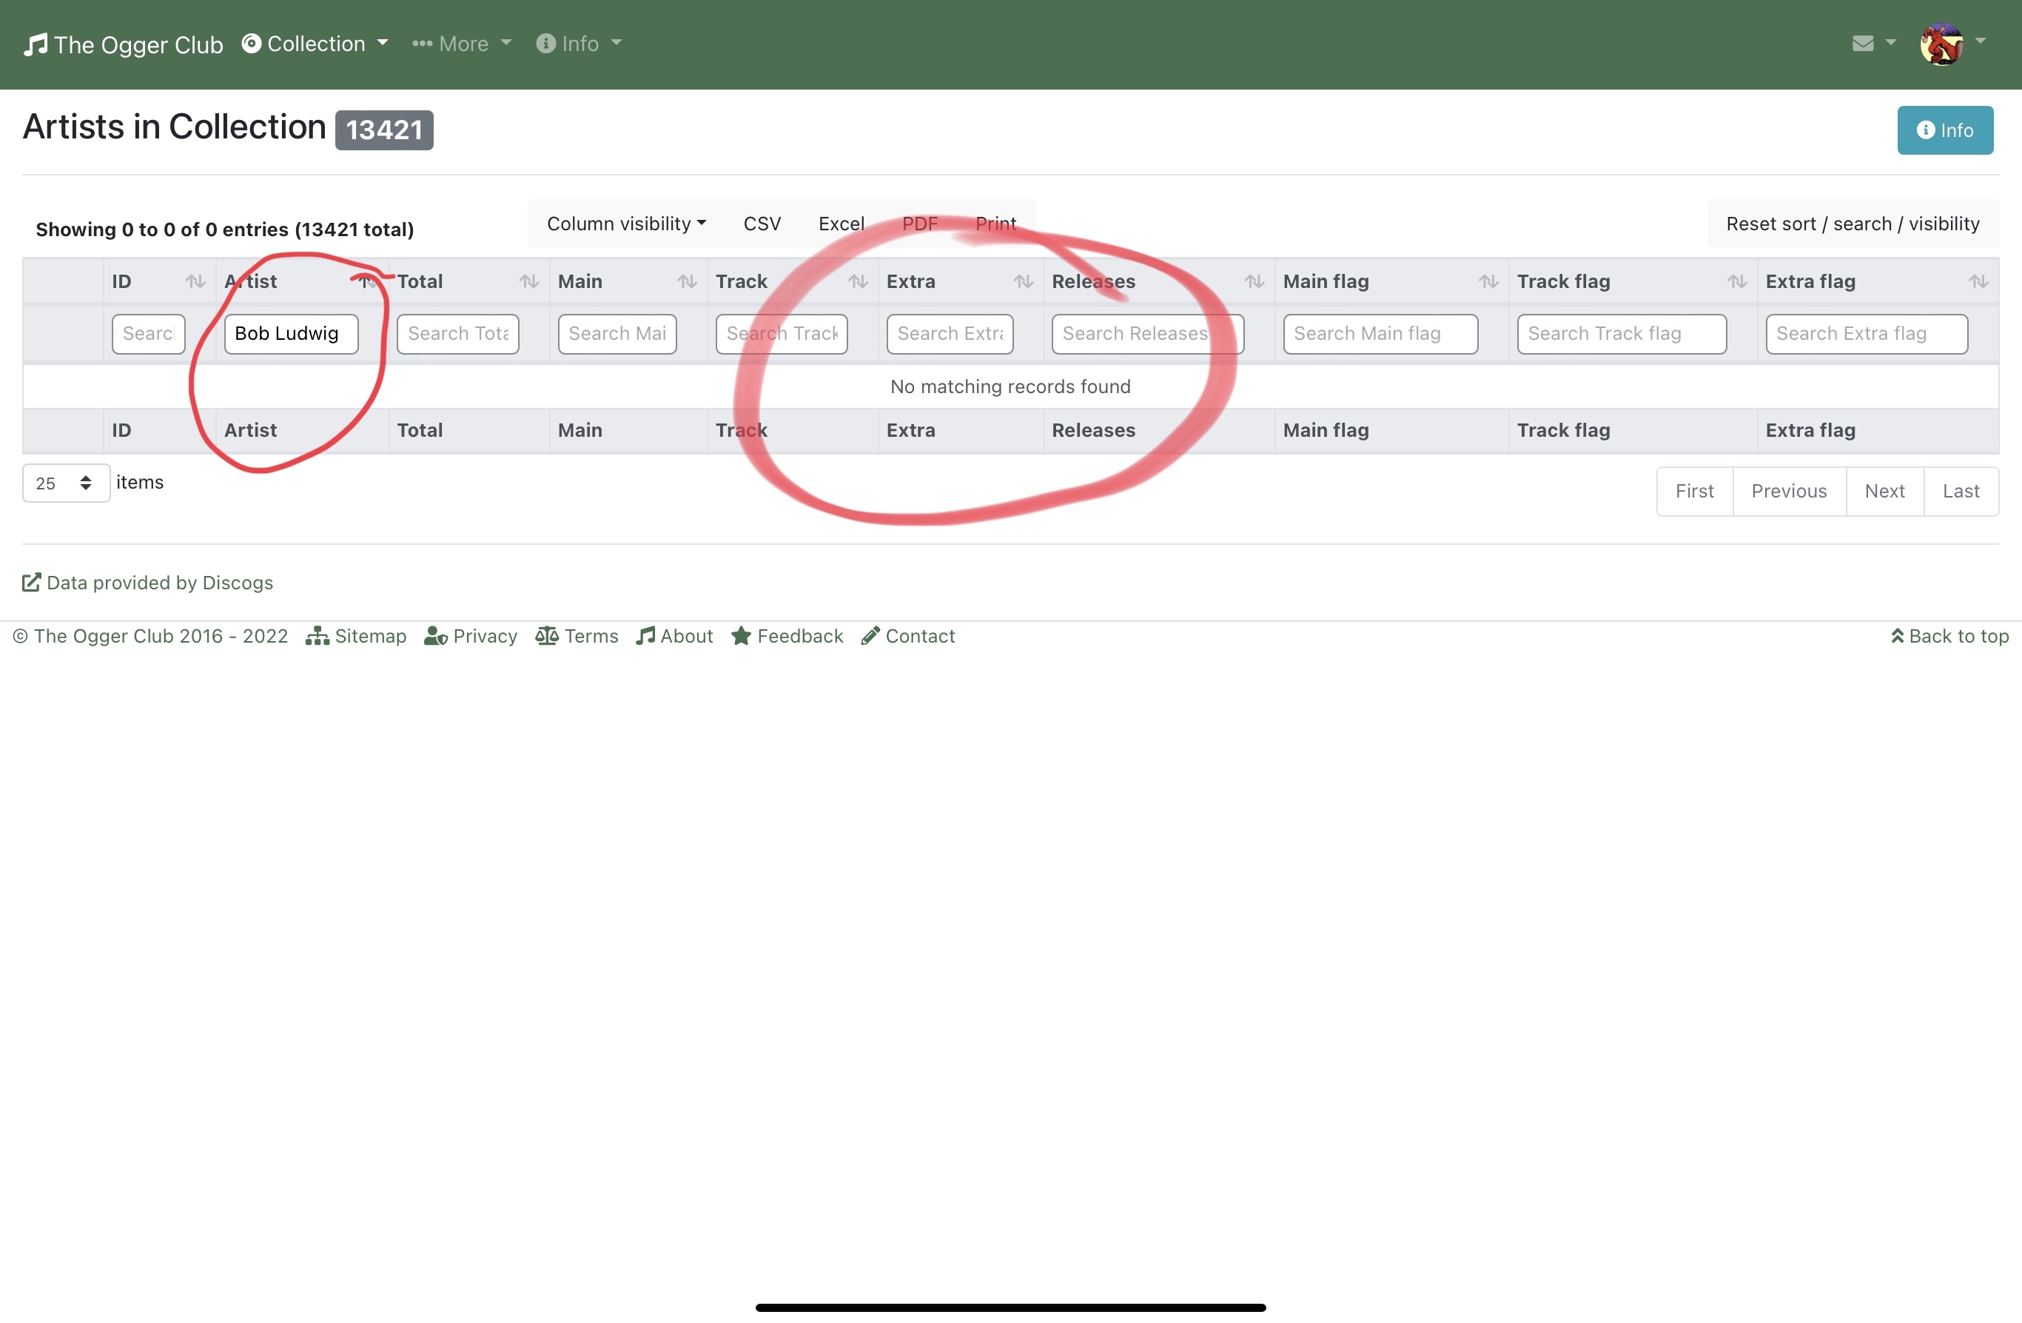The image size is (2022, 1323).
Task: Sort by Releases column arrows icon
Action: coord(1254,281)
